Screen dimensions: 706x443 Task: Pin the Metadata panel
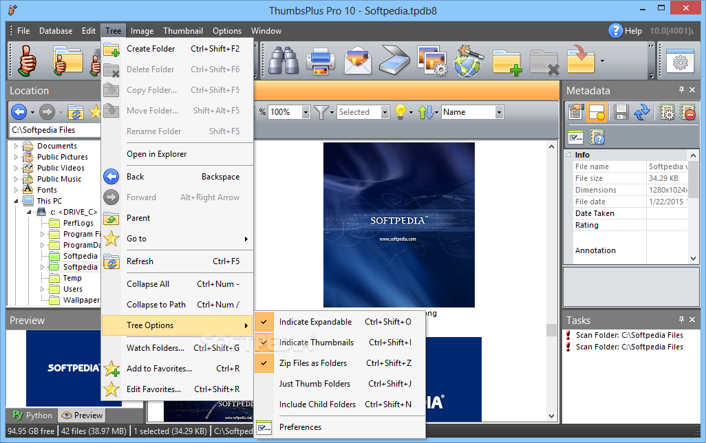[681, 90]
